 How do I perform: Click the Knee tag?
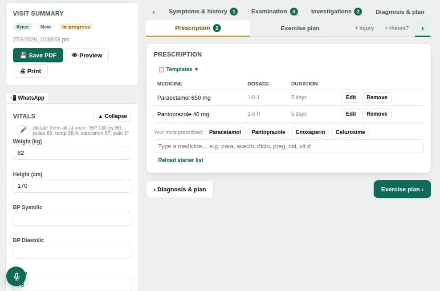pos(22,27)
